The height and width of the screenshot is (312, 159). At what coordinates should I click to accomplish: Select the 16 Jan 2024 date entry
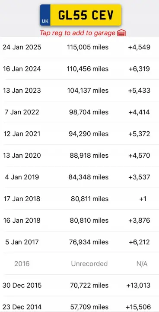click(22, 69)
